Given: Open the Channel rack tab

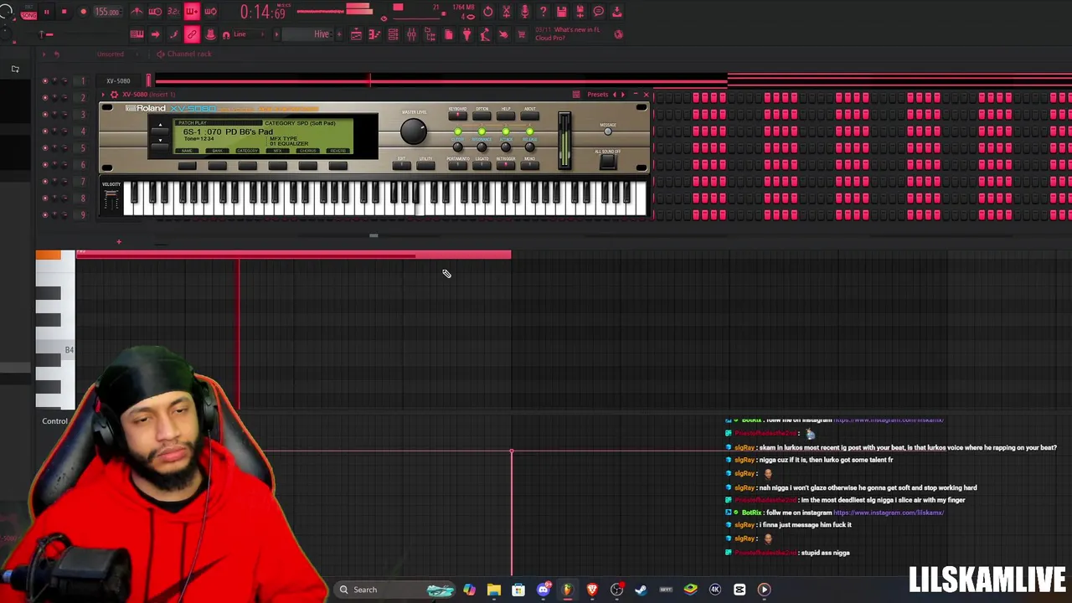Looking at the screenshot, I should pos(188,54).
